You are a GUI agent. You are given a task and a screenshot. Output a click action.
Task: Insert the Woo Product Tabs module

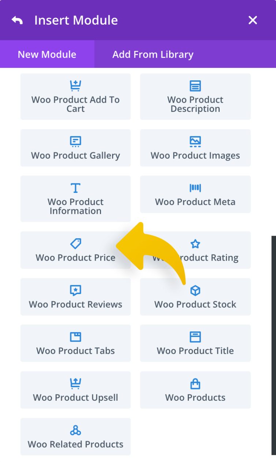click(x=75, y=343)
